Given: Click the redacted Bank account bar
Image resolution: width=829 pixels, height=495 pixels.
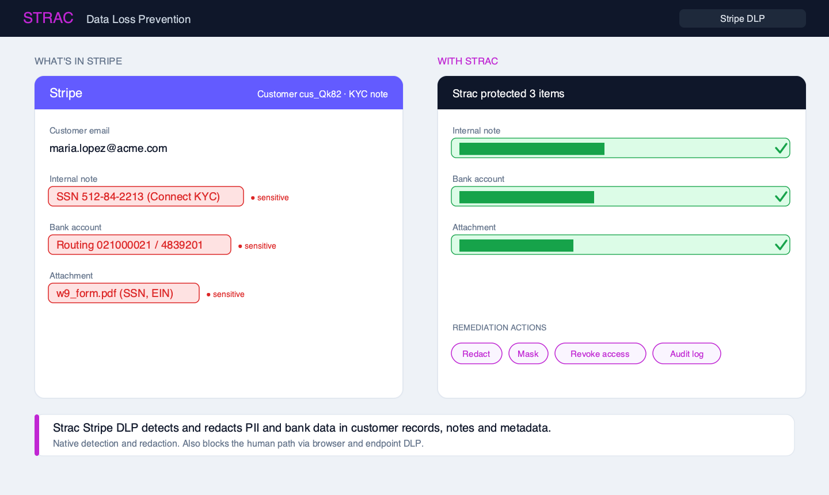Looking at the screenshot, I should (527, 197).
